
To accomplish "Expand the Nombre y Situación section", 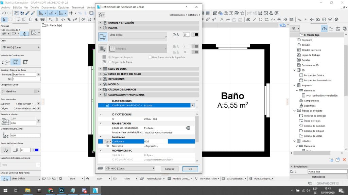I will pyautogui.click(x=101, y=23).
